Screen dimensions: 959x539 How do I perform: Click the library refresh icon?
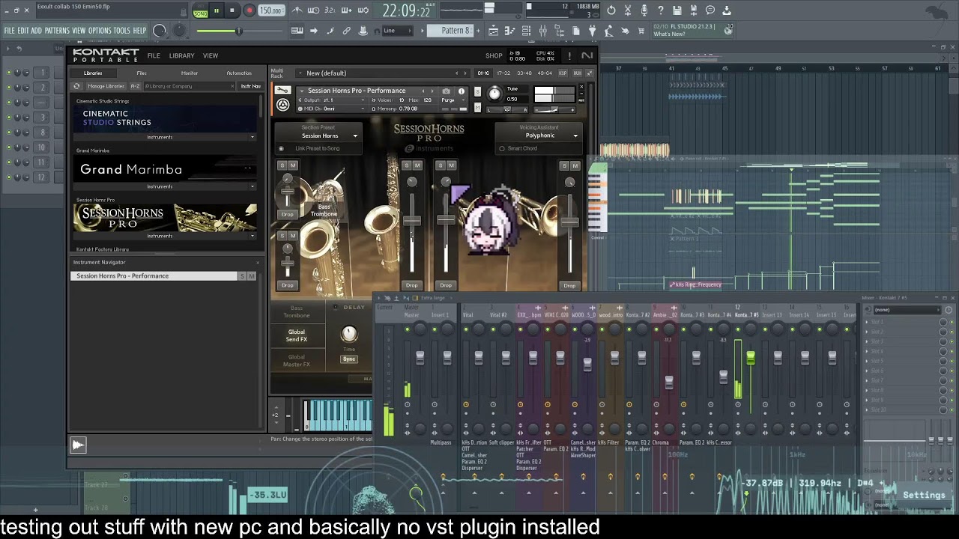(76, 86)
